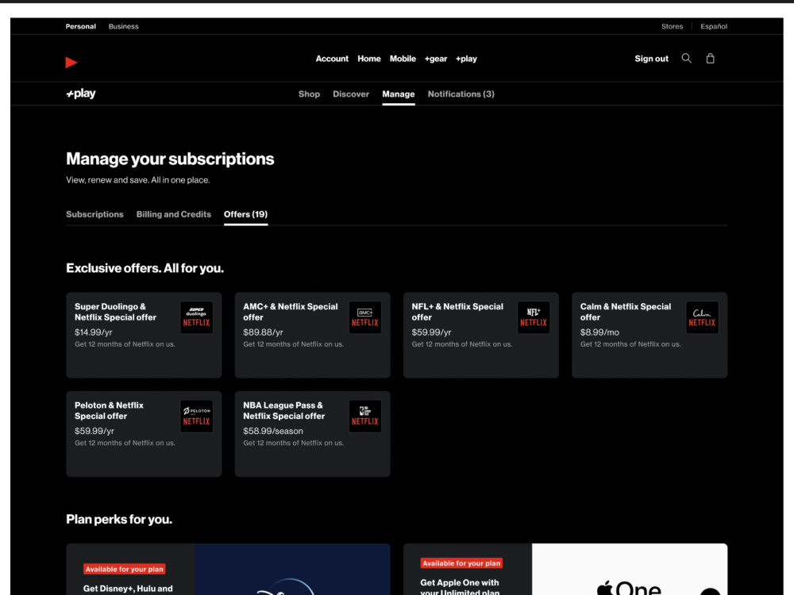Click Available for your plan badge on Apple One card

[461, 563]
